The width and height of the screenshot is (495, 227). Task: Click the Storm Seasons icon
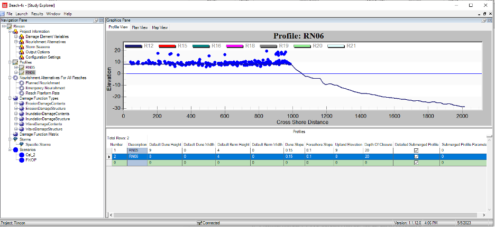(22, 47)
